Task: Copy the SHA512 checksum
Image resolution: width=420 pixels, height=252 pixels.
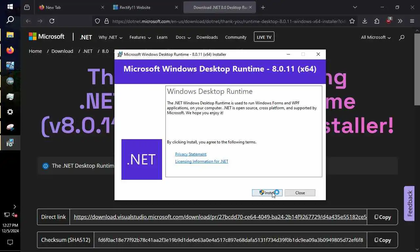Action: point(383,240)
